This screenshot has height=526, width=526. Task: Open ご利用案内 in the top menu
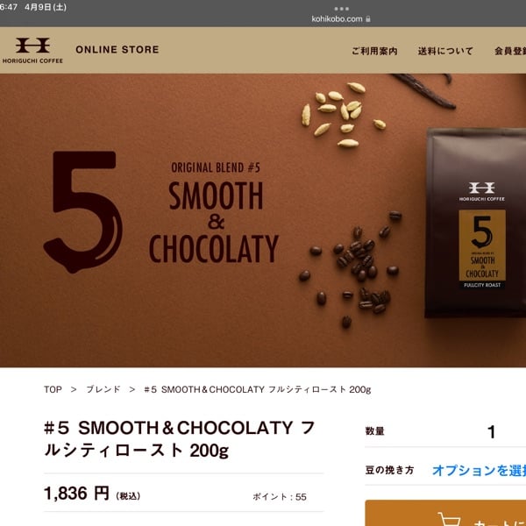374,51
